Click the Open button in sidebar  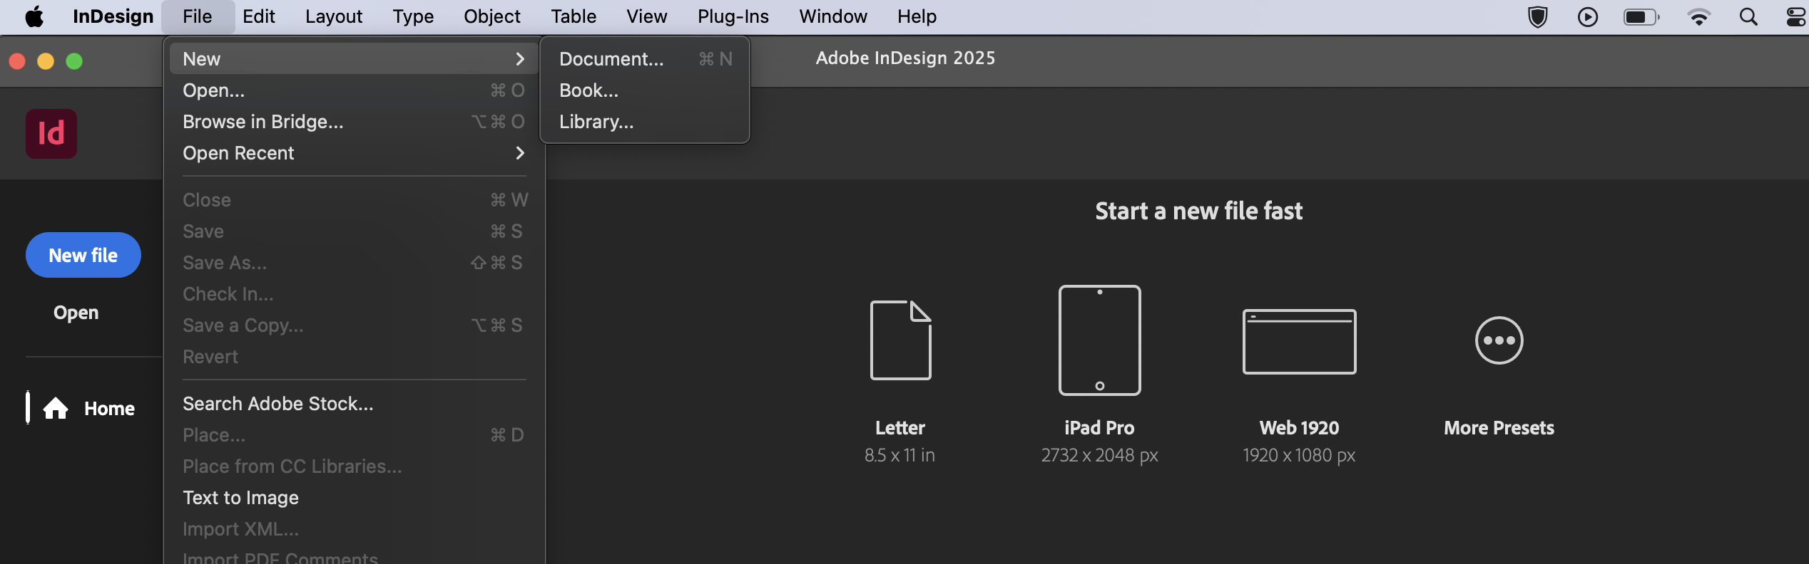coord(76,313)
